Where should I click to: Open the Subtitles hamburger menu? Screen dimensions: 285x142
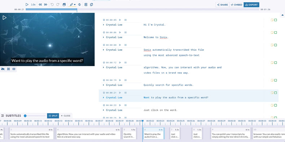click(3, 115)
